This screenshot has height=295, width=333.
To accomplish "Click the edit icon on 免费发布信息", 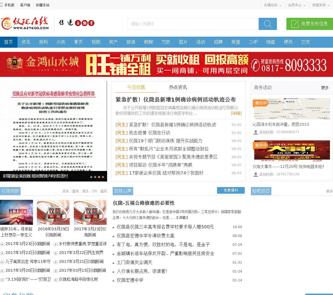I will coord(295,24).
